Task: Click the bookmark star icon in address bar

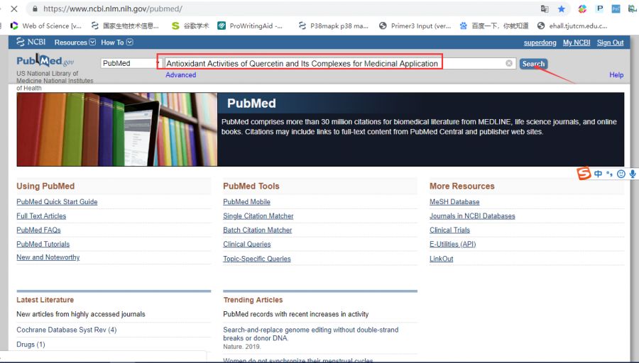Action: pos(562,9)
